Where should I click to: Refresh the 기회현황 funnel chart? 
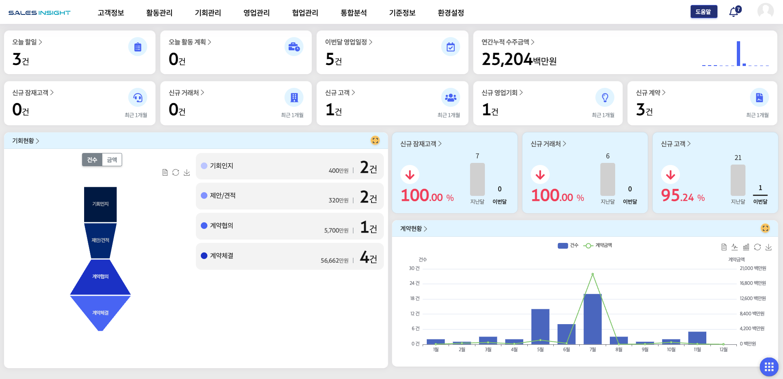pos(176,172)
